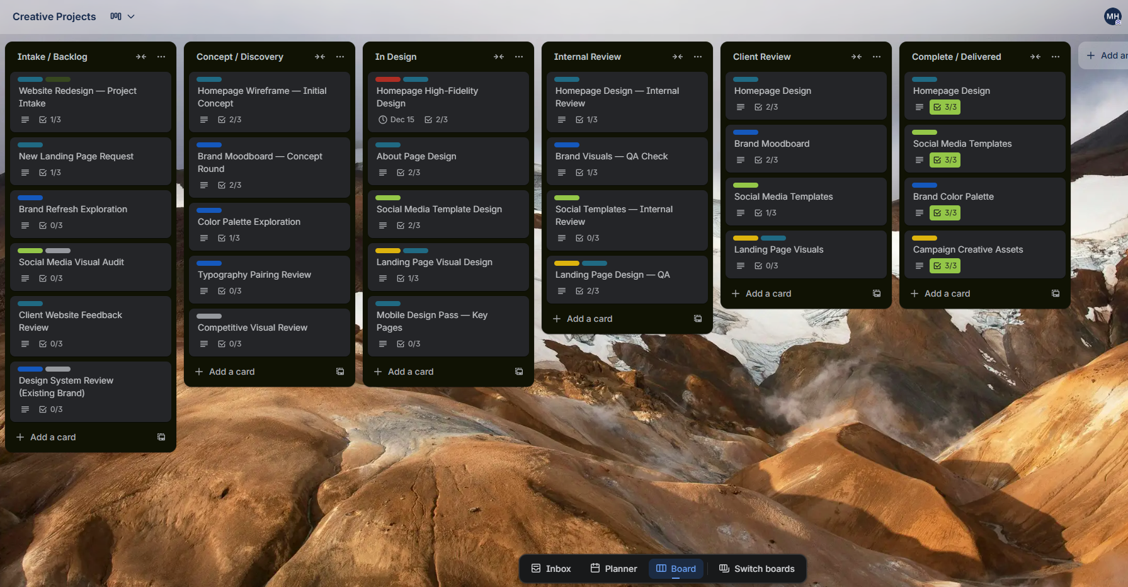
Task: Open the Inbox tab
Action: point(551,569)
